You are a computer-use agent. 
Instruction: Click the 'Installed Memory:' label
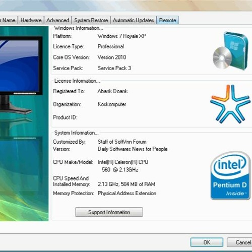pos(72,184)
